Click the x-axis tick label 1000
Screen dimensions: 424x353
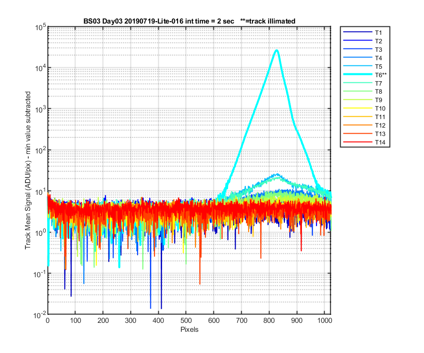pos(325,321)
